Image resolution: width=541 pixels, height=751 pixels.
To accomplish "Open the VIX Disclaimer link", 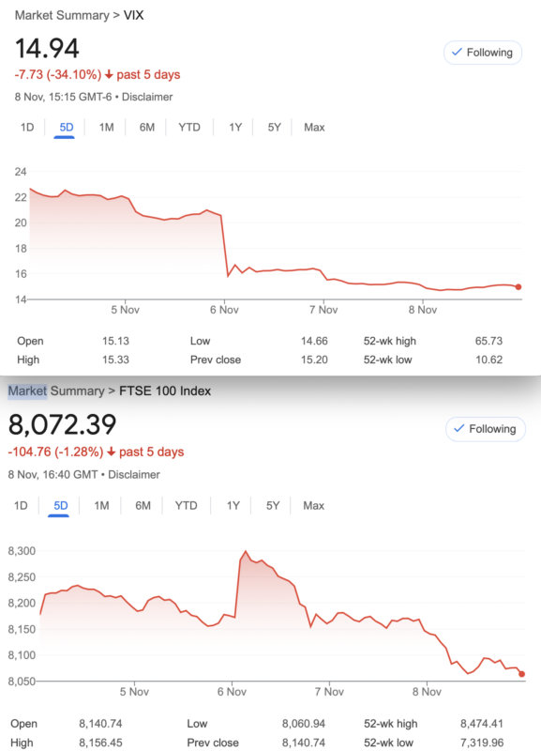I will coord(147,98).
